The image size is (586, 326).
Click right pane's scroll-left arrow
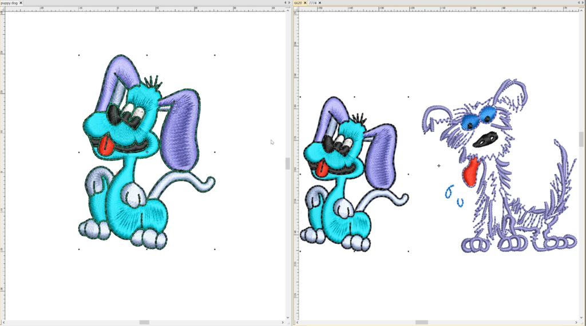297,323
